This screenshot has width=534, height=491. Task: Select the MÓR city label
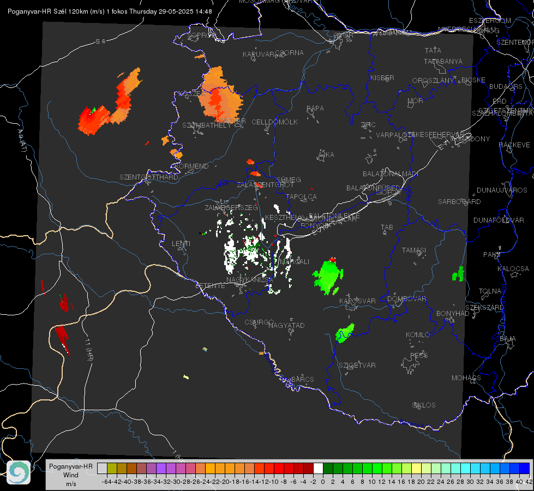(416, 100)
